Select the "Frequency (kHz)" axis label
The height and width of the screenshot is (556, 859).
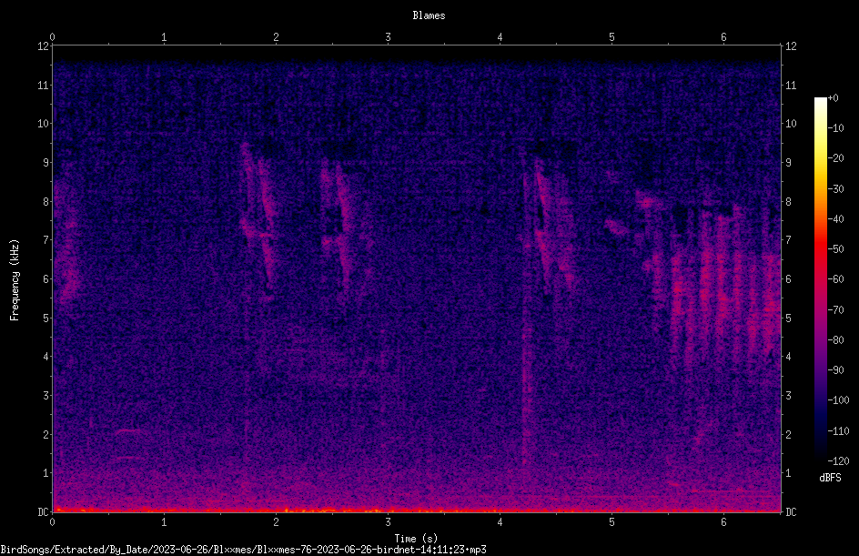coord(15,279)
